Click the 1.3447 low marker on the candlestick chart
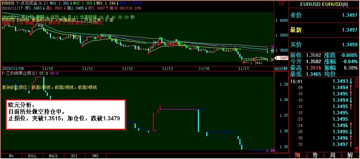Image resolution: width=360 pixels, height=159 pixels. coord(256,63)
